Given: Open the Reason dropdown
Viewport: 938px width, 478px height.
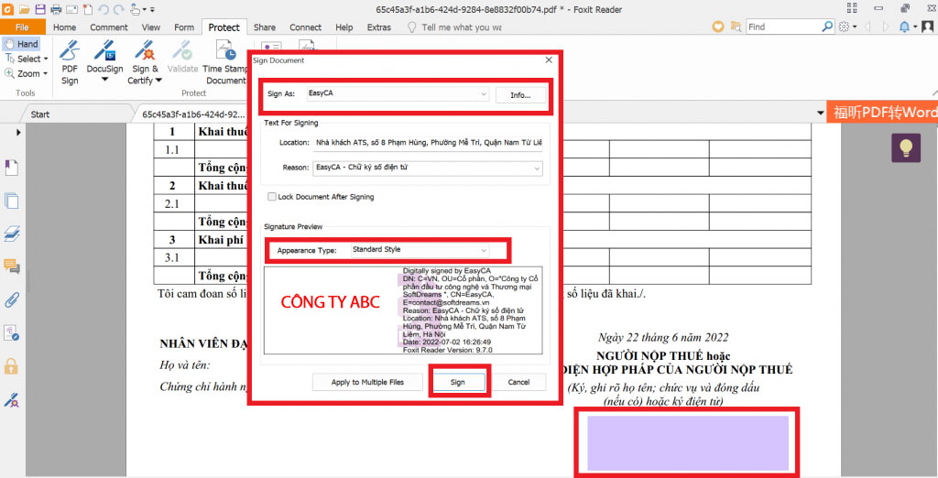Looking at the screenshot, I should 427,168.
